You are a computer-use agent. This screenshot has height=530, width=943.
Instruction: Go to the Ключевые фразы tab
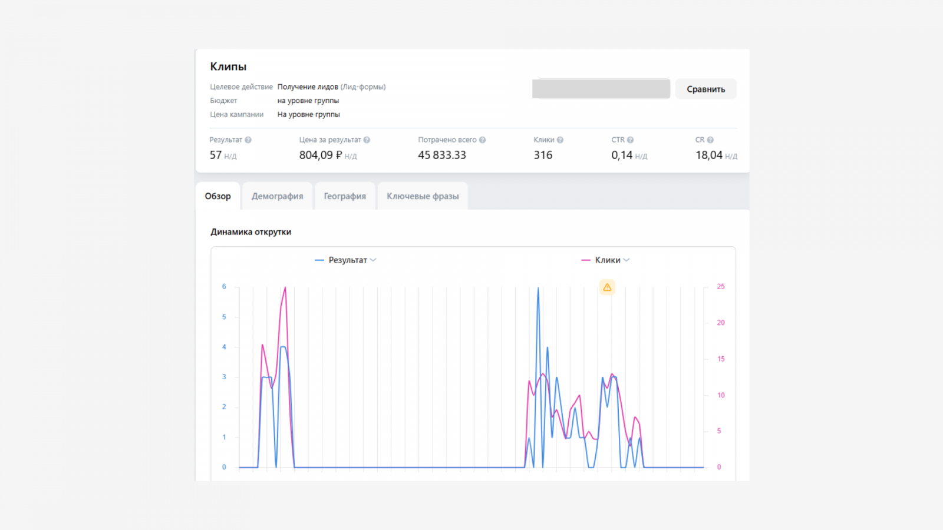(x=423, y=197)
